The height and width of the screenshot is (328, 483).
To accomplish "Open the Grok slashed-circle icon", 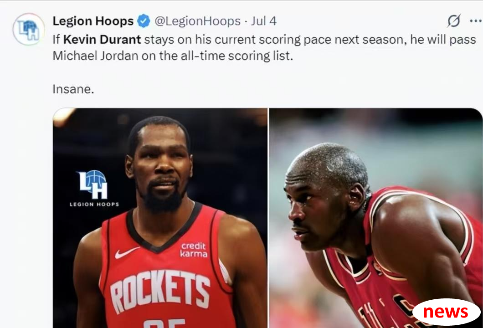I will point(454,20).
